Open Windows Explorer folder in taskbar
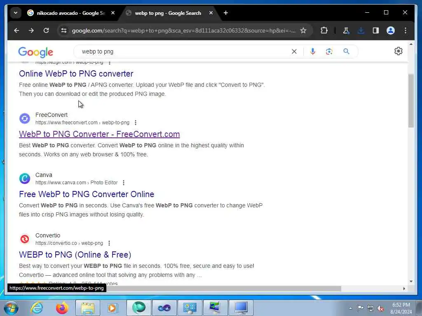This screenshot has width=422, height=316. tap(88, 308)
